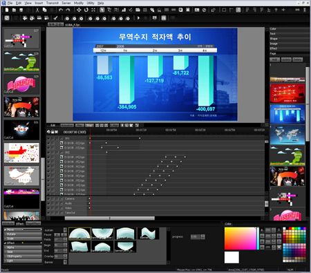Select the Rotate property row
The image size is (311, 273).
point(23,234)
